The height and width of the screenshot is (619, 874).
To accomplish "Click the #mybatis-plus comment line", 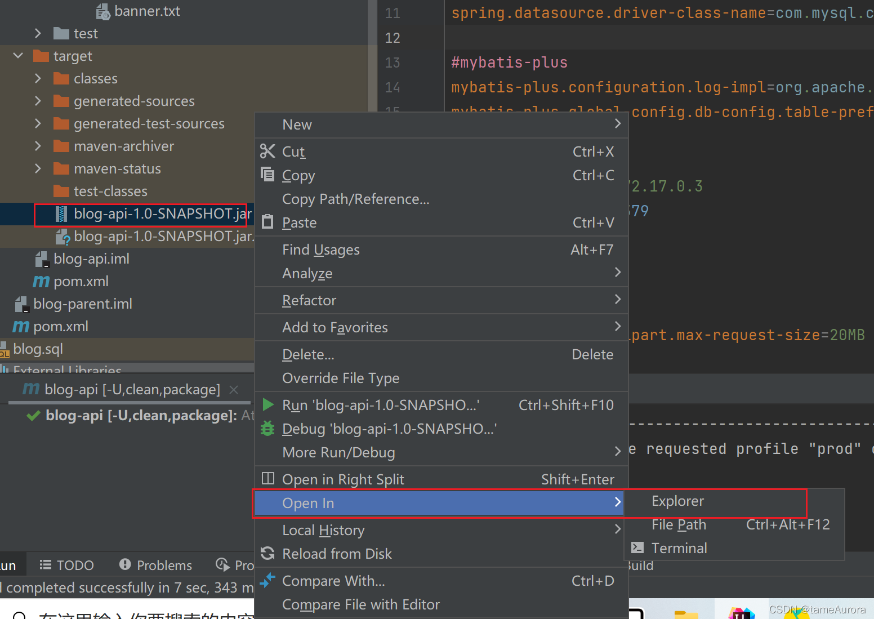I will [509, 63].
